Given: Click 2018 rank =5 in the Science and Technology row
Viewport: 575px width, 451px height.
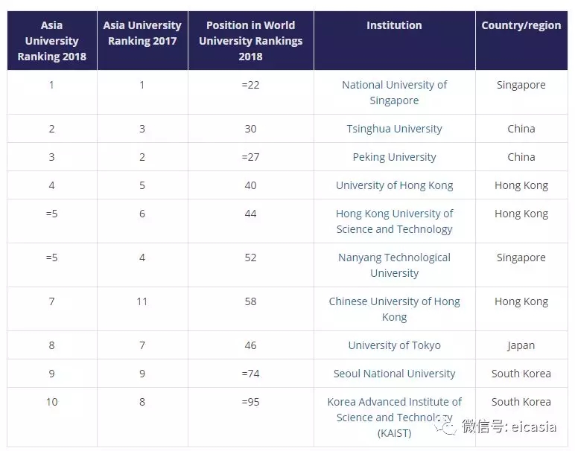Looking at the screenshot, I should tap(51, 214).
